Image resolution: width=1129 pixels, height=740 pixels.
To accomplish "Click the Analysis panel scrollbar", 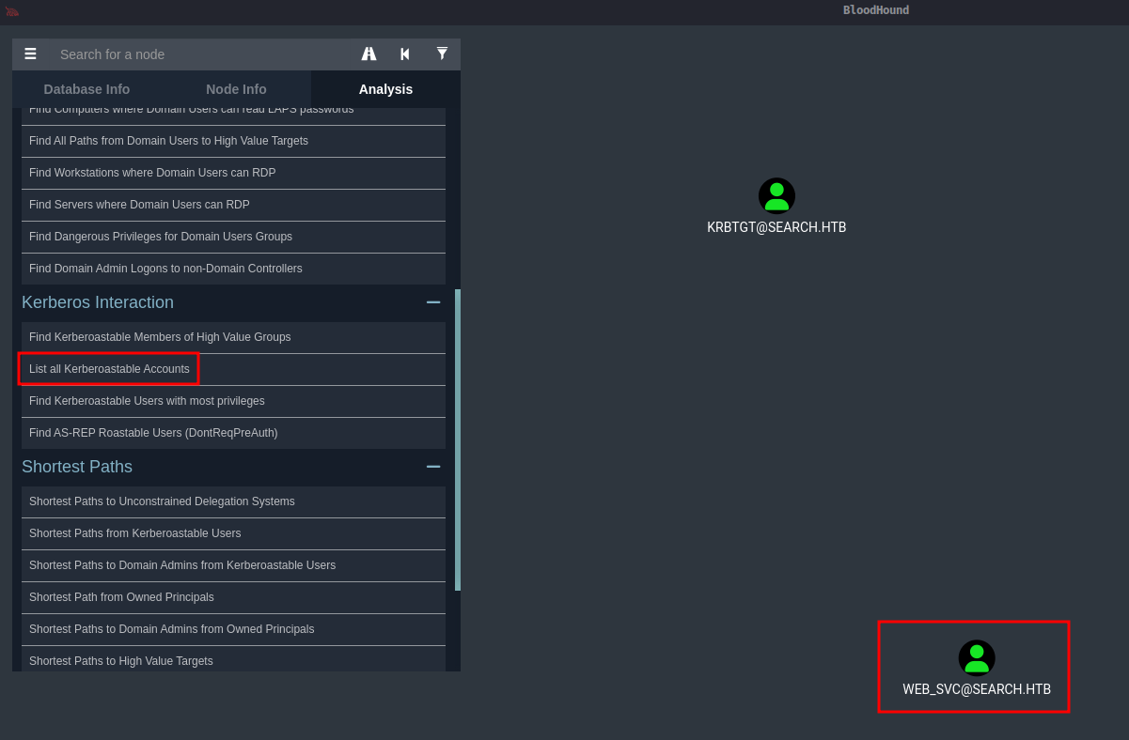I will tap(458, 439).
